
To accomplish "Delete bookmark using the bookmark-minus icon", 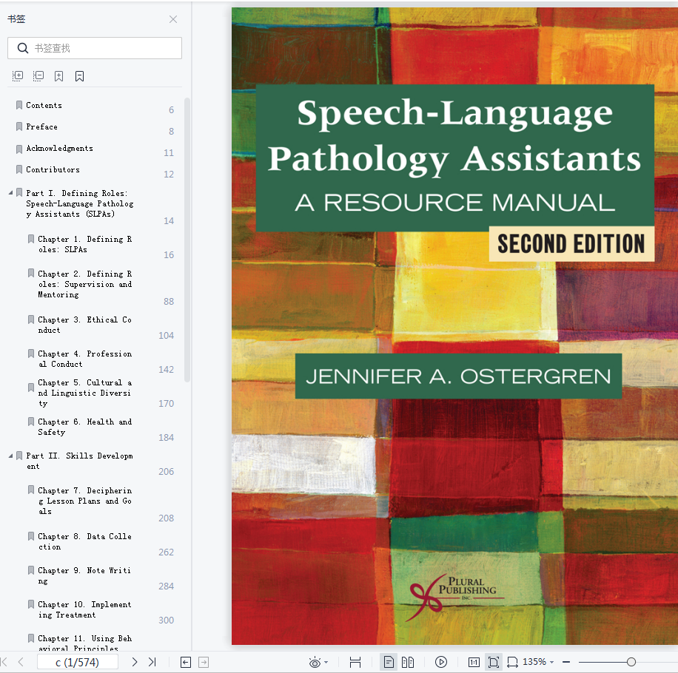I will [x=79, y=76].
